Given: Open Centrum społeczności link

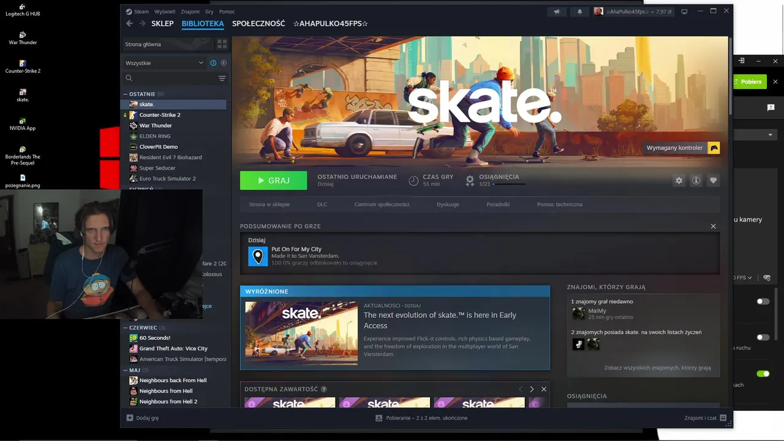Looking at the screenshot, I should [382, 204].
